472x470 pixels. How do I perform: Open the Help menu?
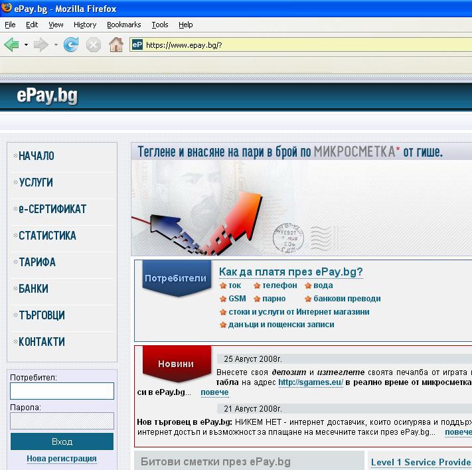185,25
